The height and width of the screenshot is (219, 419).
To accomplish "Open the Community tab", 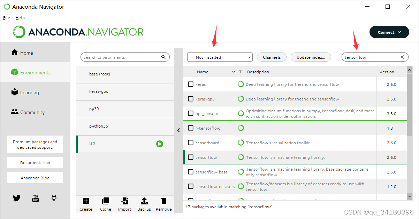I will point(35,112).
